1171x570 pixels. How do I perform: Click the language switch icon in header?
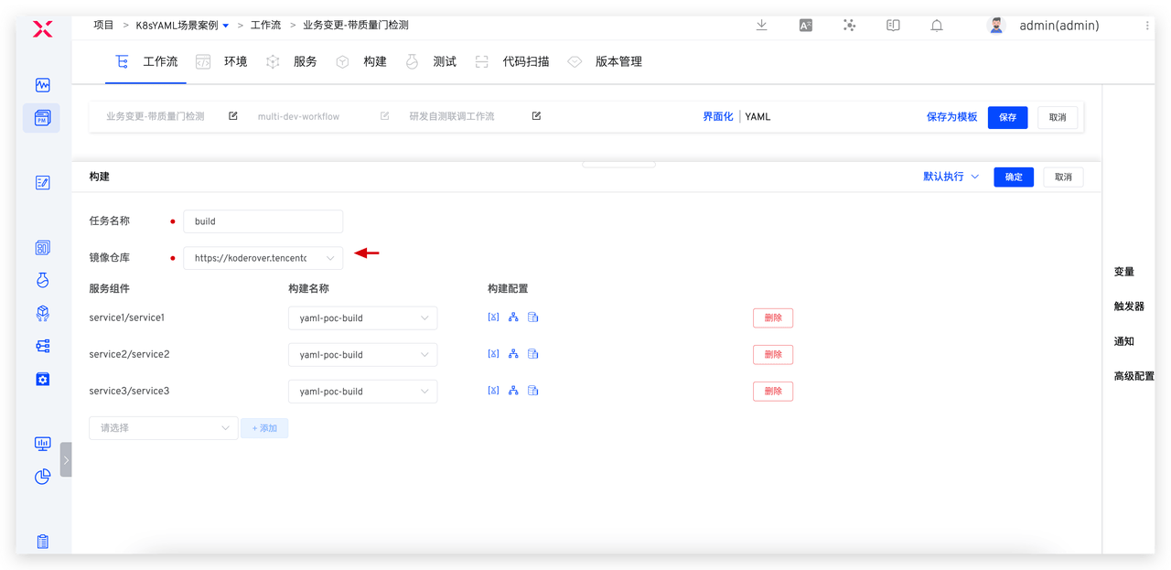805,26
